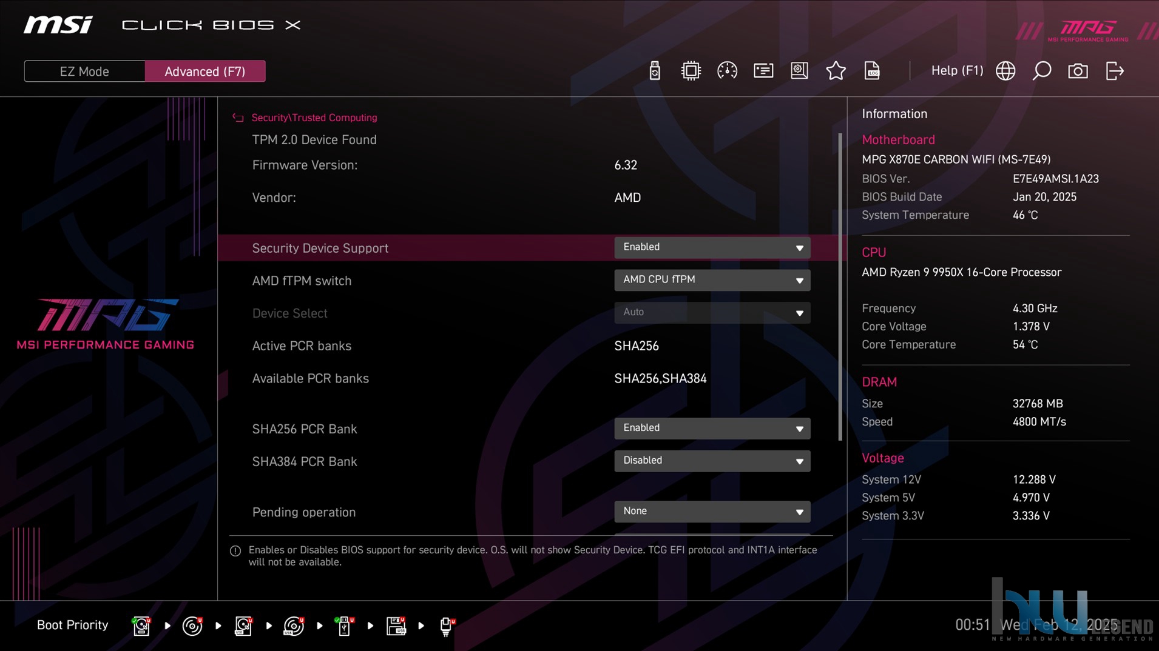Select the SHA256 PCR Bank label
This screenshot has height=651, width=1159.
304,429
